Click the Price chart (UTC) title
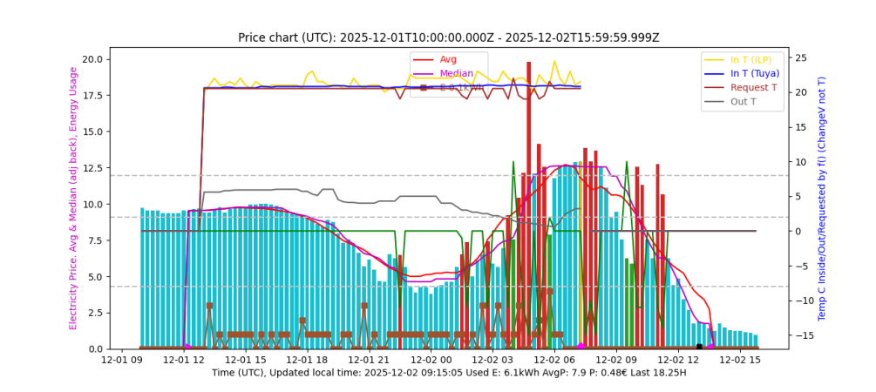Screen dimensions: 876x392 click(448, 37)
